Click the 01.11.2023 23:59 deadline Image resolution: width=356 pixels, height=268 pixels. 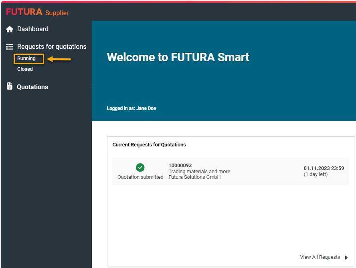point(324,168)
